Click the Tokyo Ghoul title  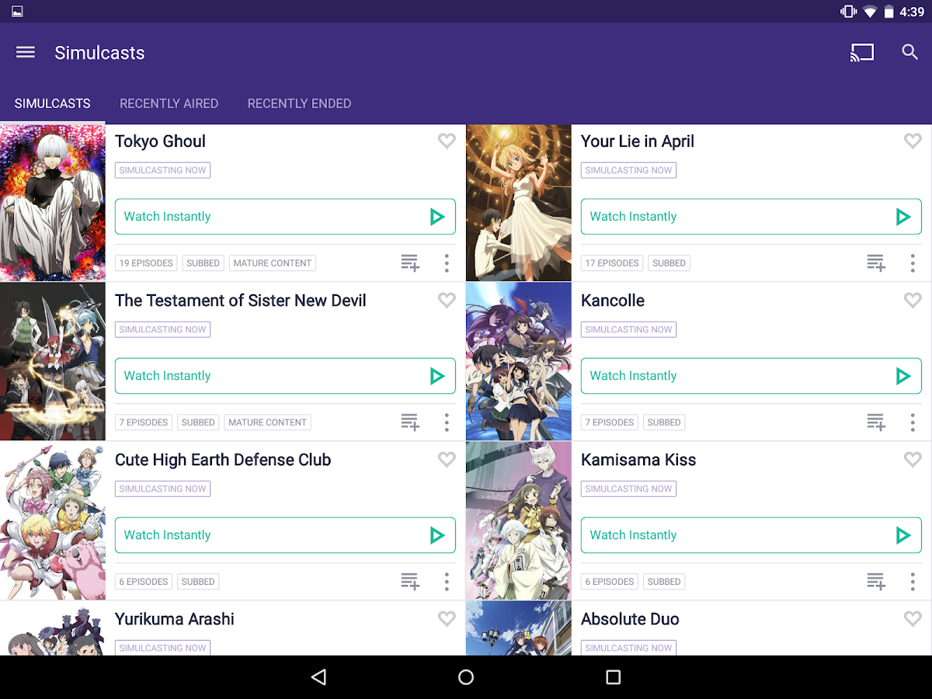click(160, 141)
